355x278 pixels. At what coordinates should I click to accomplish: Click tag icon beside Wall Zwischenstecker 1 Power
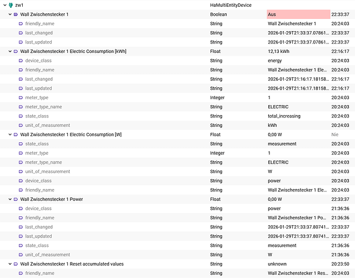click(x=16, y=199)
